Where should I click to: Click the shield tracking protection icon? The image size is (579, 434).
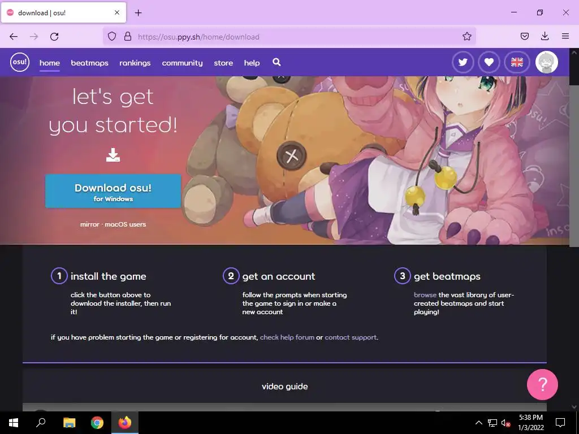(112, 36)
